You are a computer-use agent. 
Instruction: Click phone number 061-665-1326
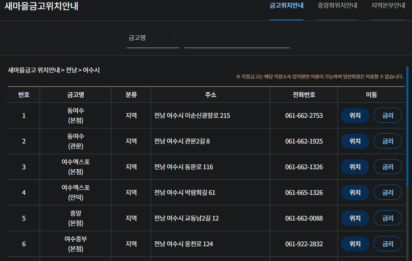tap(304, 193)
